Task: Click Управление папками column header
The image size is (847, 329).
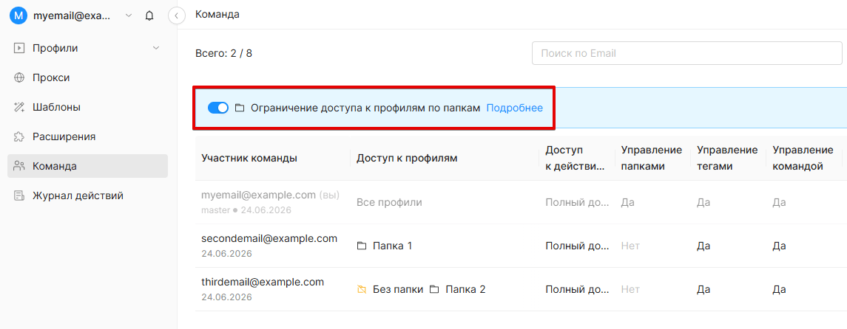Action: (x=652, y=159)
